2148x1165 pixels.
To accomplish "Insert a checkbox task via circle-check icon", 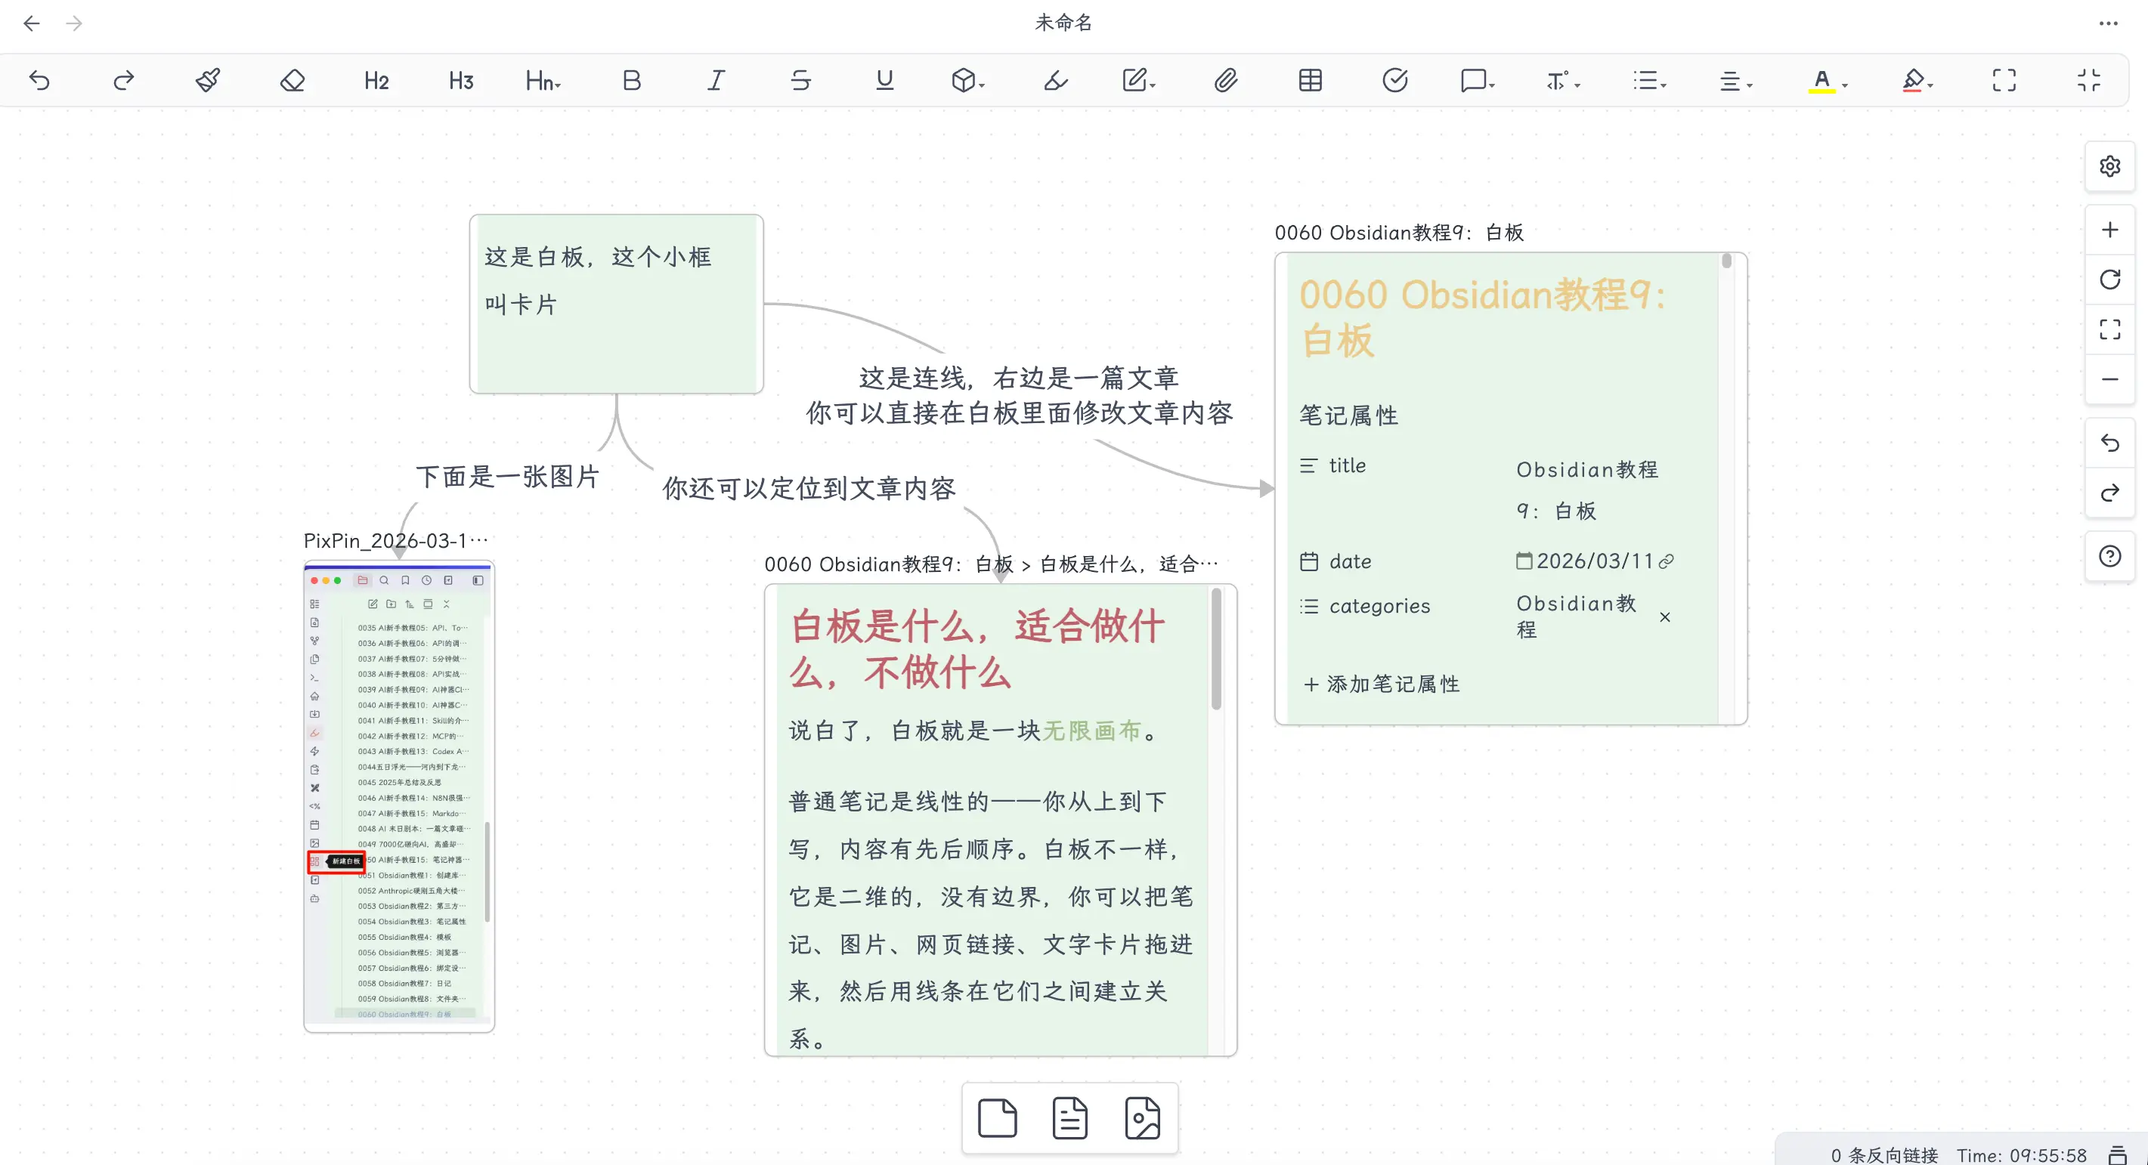I will point(1394,80).
